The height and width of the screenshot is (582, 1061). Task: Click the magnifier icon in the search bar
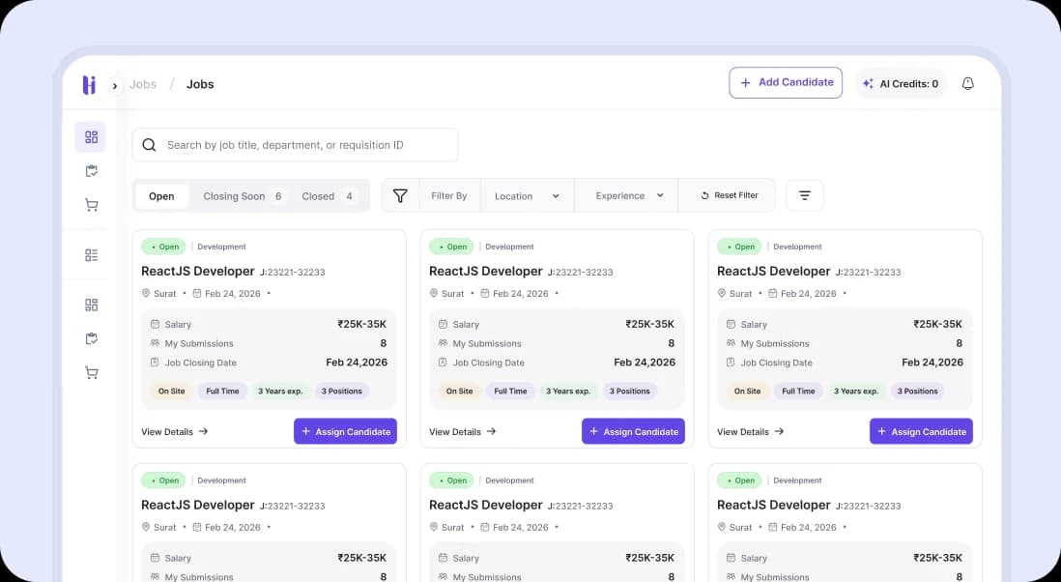[149, 145]
